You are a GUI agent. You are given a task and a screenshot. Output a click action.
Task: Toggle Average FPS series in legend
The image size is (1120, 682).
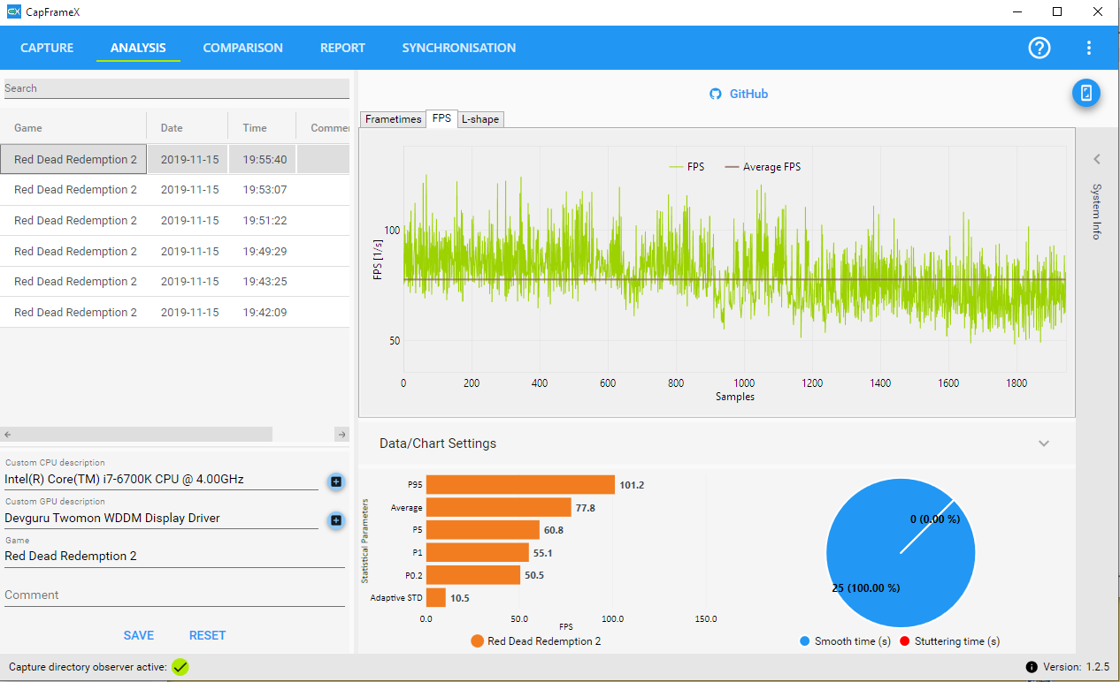[763, 167]
